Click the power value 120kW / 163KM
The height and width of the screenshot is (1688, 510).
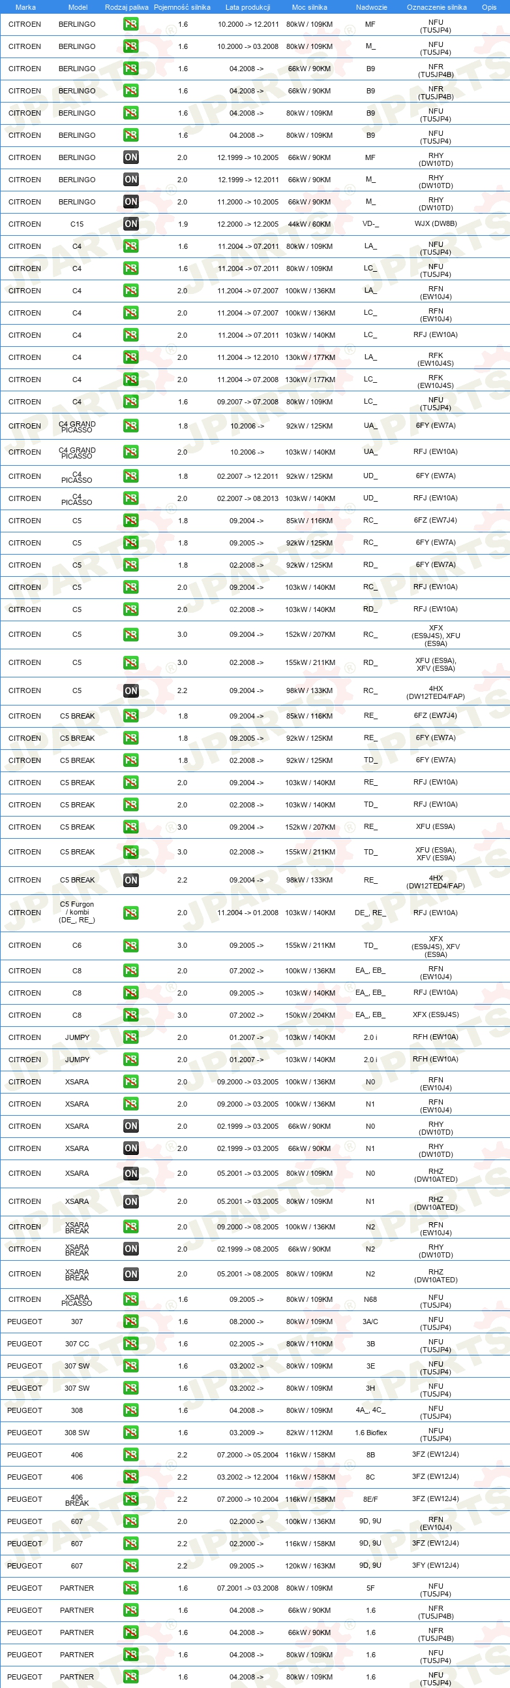click(310, 1566)
